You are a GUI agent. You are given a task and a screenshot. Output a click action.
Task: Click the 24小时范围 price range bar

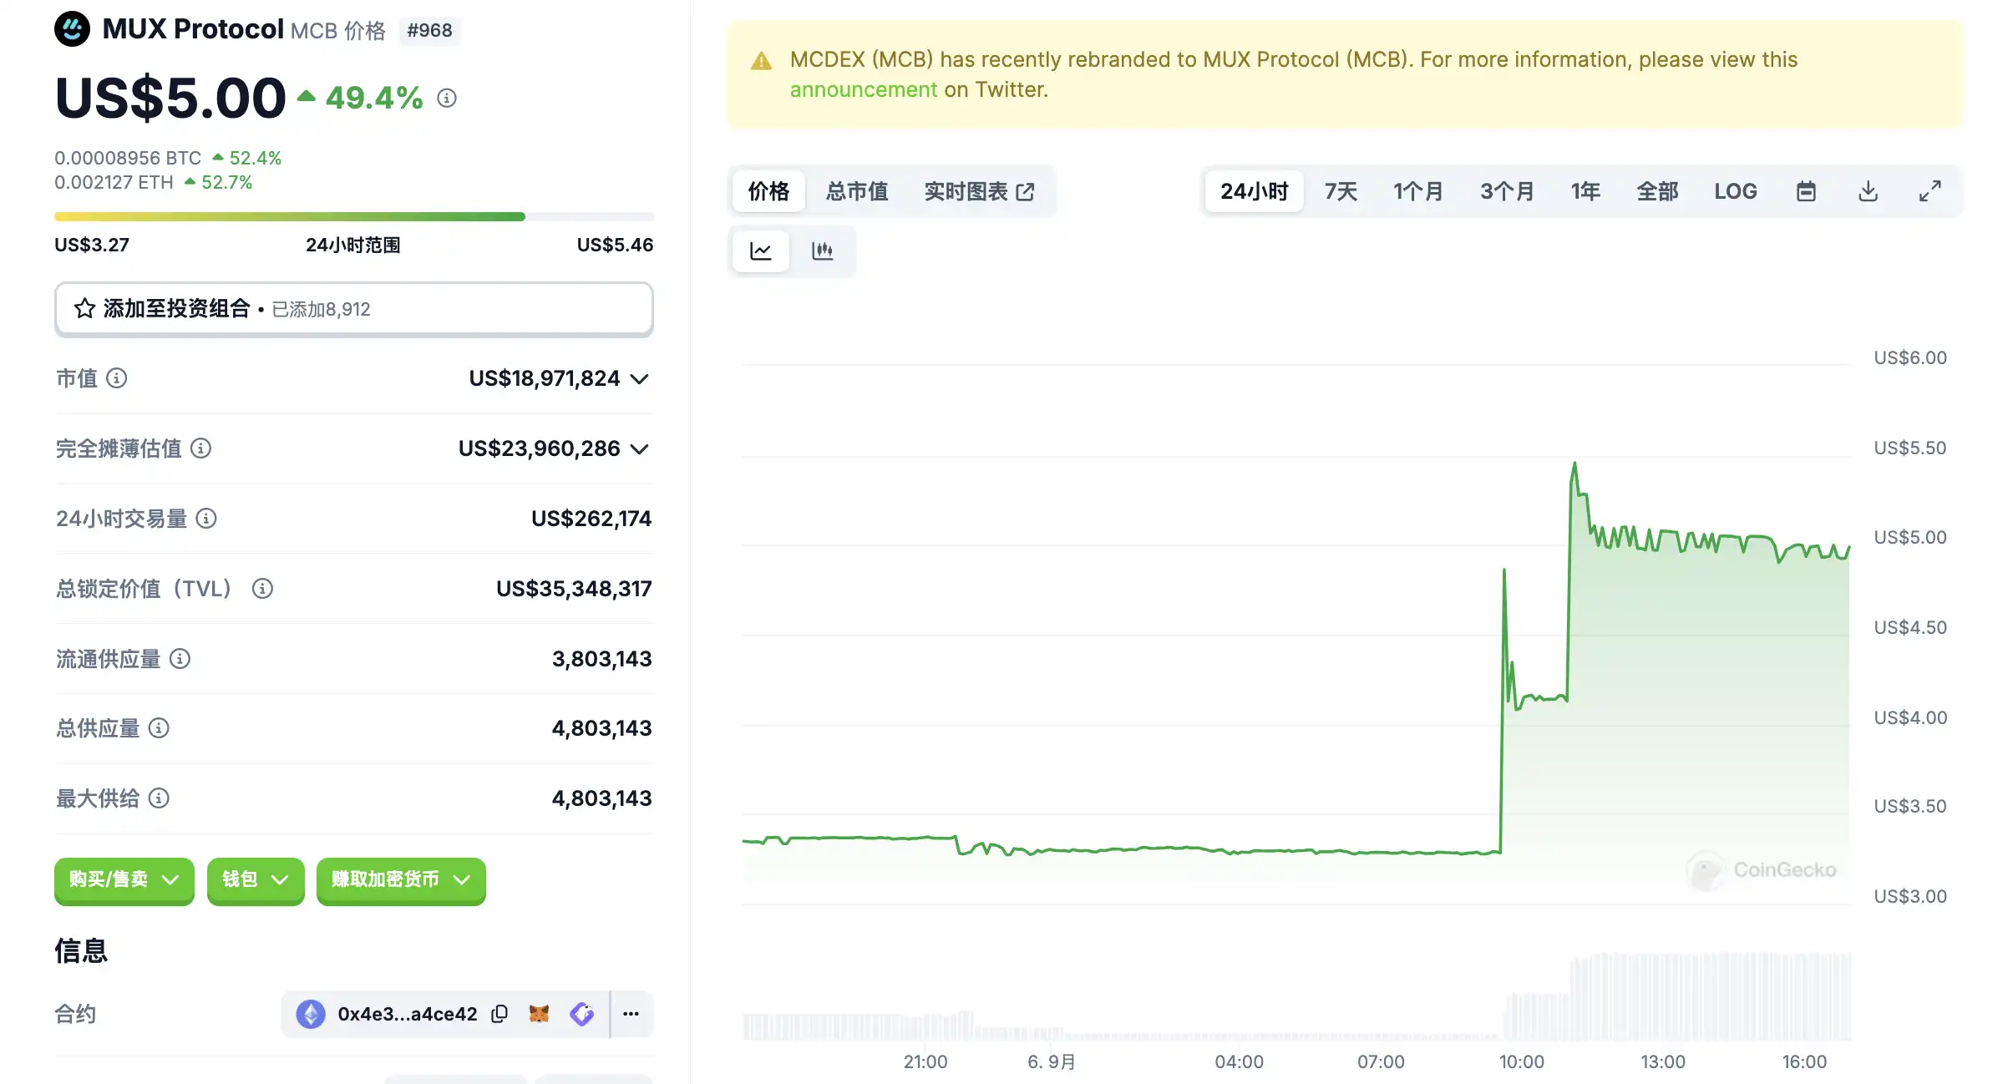point(353,217)
